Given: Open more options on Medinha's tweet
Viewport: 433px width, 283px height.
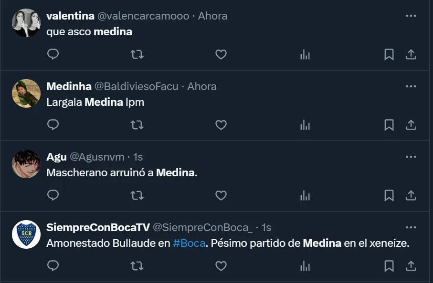Looking at the screenshot, I should (x=411, y=86).
